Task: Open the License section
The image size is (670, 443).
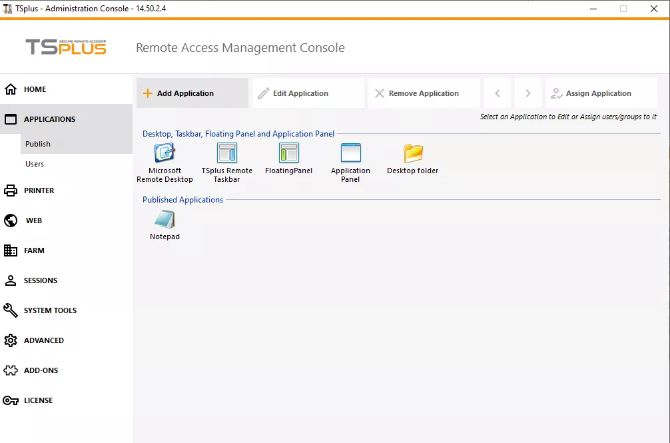Action: 38,400
